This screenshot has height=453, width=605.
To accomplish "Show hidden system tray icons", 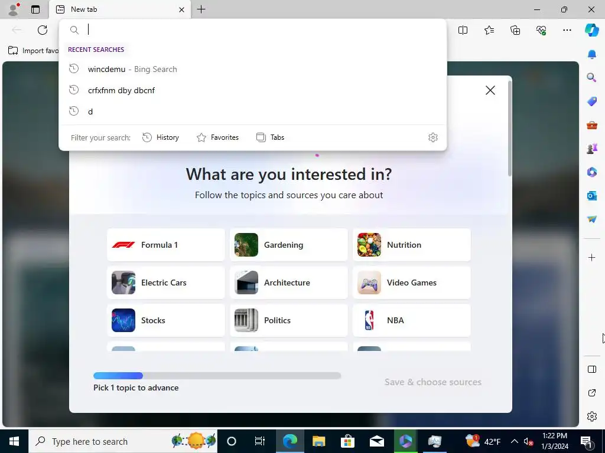I will point(515,441).
